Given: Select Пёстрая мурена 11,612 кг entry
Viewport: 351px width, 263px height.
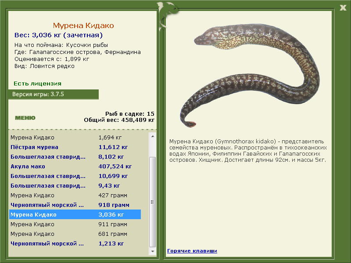Looking at the screenshot, I should pyautogui.click(x=75, y=147).
